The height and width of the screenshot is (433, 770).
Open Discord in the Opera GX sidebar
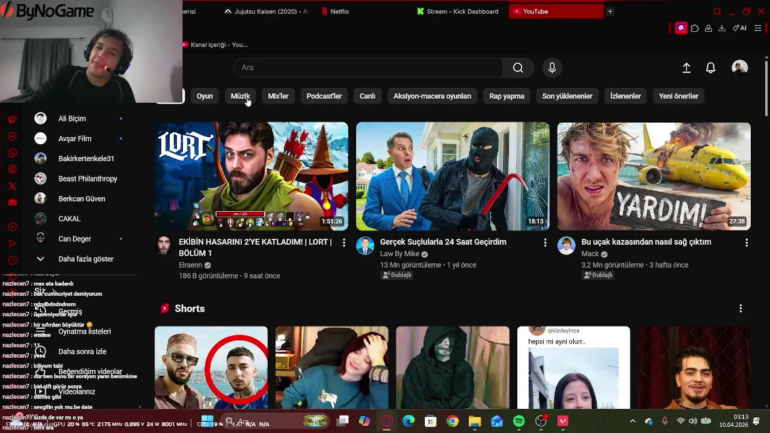12,203
